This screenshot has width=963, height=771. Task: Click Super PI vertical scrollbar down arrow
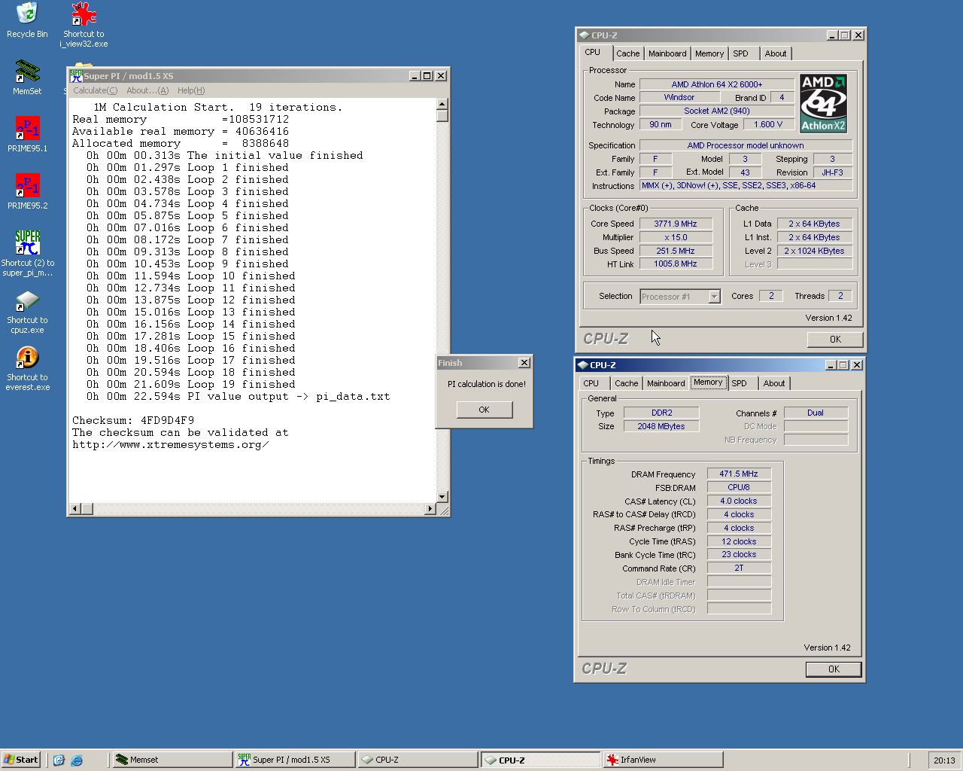[442, 497]
